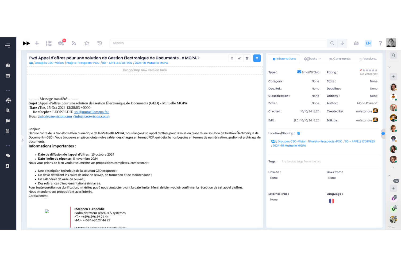
Task: Toggle the document lock icon
Action: coord(240,58)
